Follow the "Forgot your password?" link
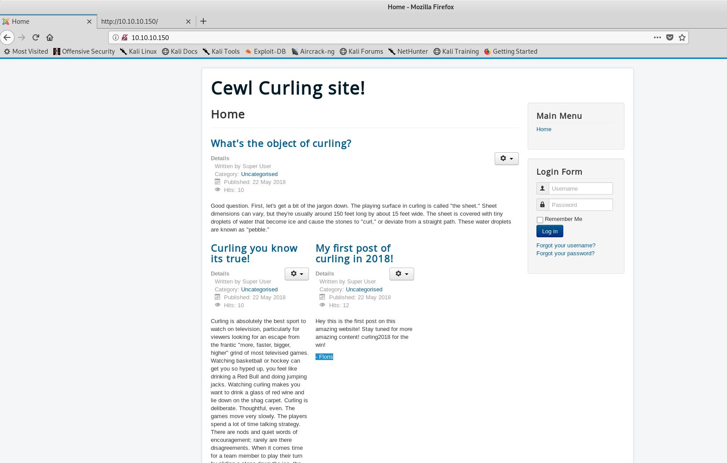 [x=565, y=253]
